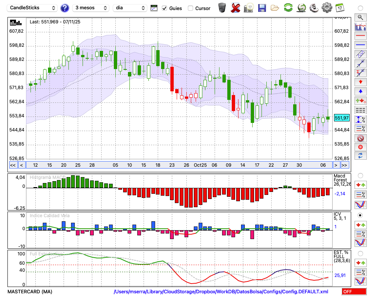Select the ICV panel radio button
The height and width of the screenshot is (297, 372).
pos(360,215)
